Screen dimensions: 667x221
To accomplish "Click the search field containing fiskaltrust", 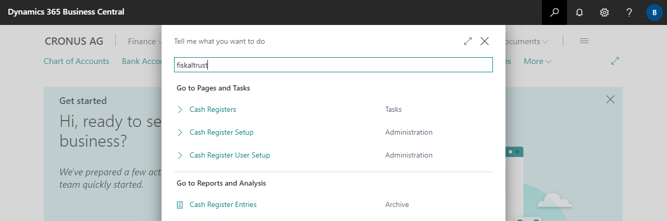I will point(333,65).
